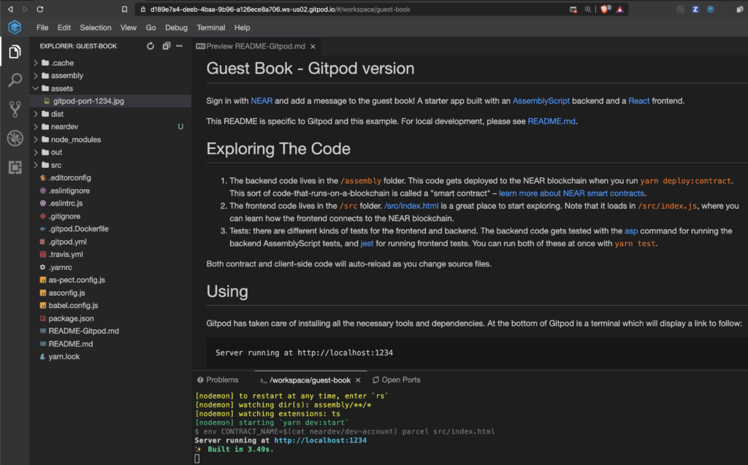
Task: Click the bookmark icon in browser bar
Action: (x=124, y=9)
